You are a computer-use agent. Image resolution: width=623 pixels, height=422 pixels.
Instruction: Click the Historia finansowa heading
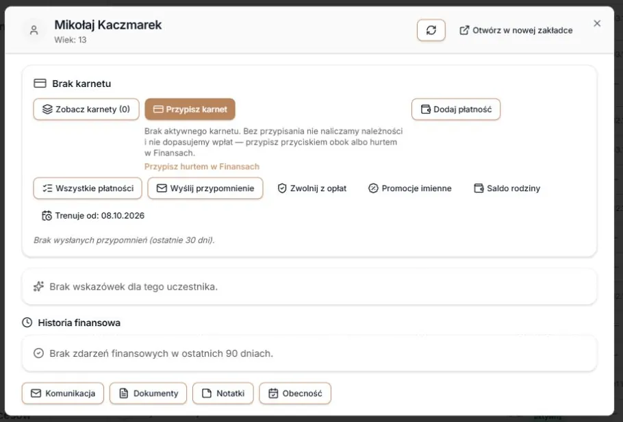(79, 323)
